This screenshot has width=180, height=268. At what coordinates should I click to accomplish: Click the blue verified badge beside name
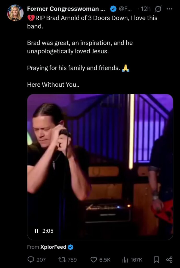[113, 9]
